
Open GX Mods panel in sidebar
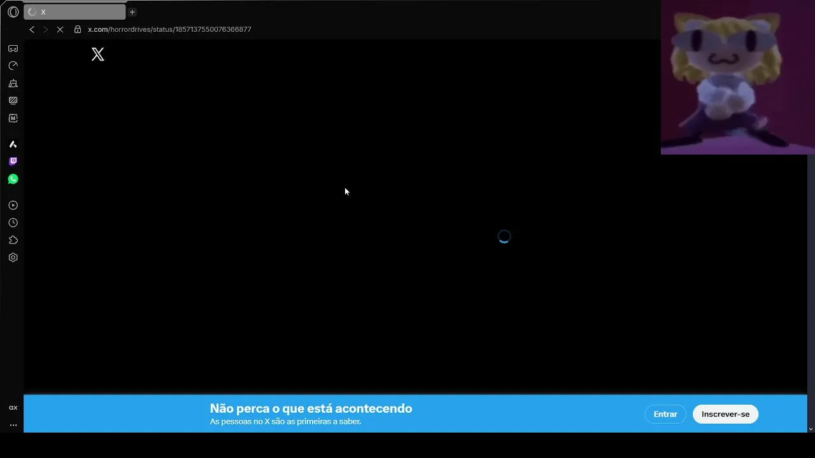coord(13,101)
